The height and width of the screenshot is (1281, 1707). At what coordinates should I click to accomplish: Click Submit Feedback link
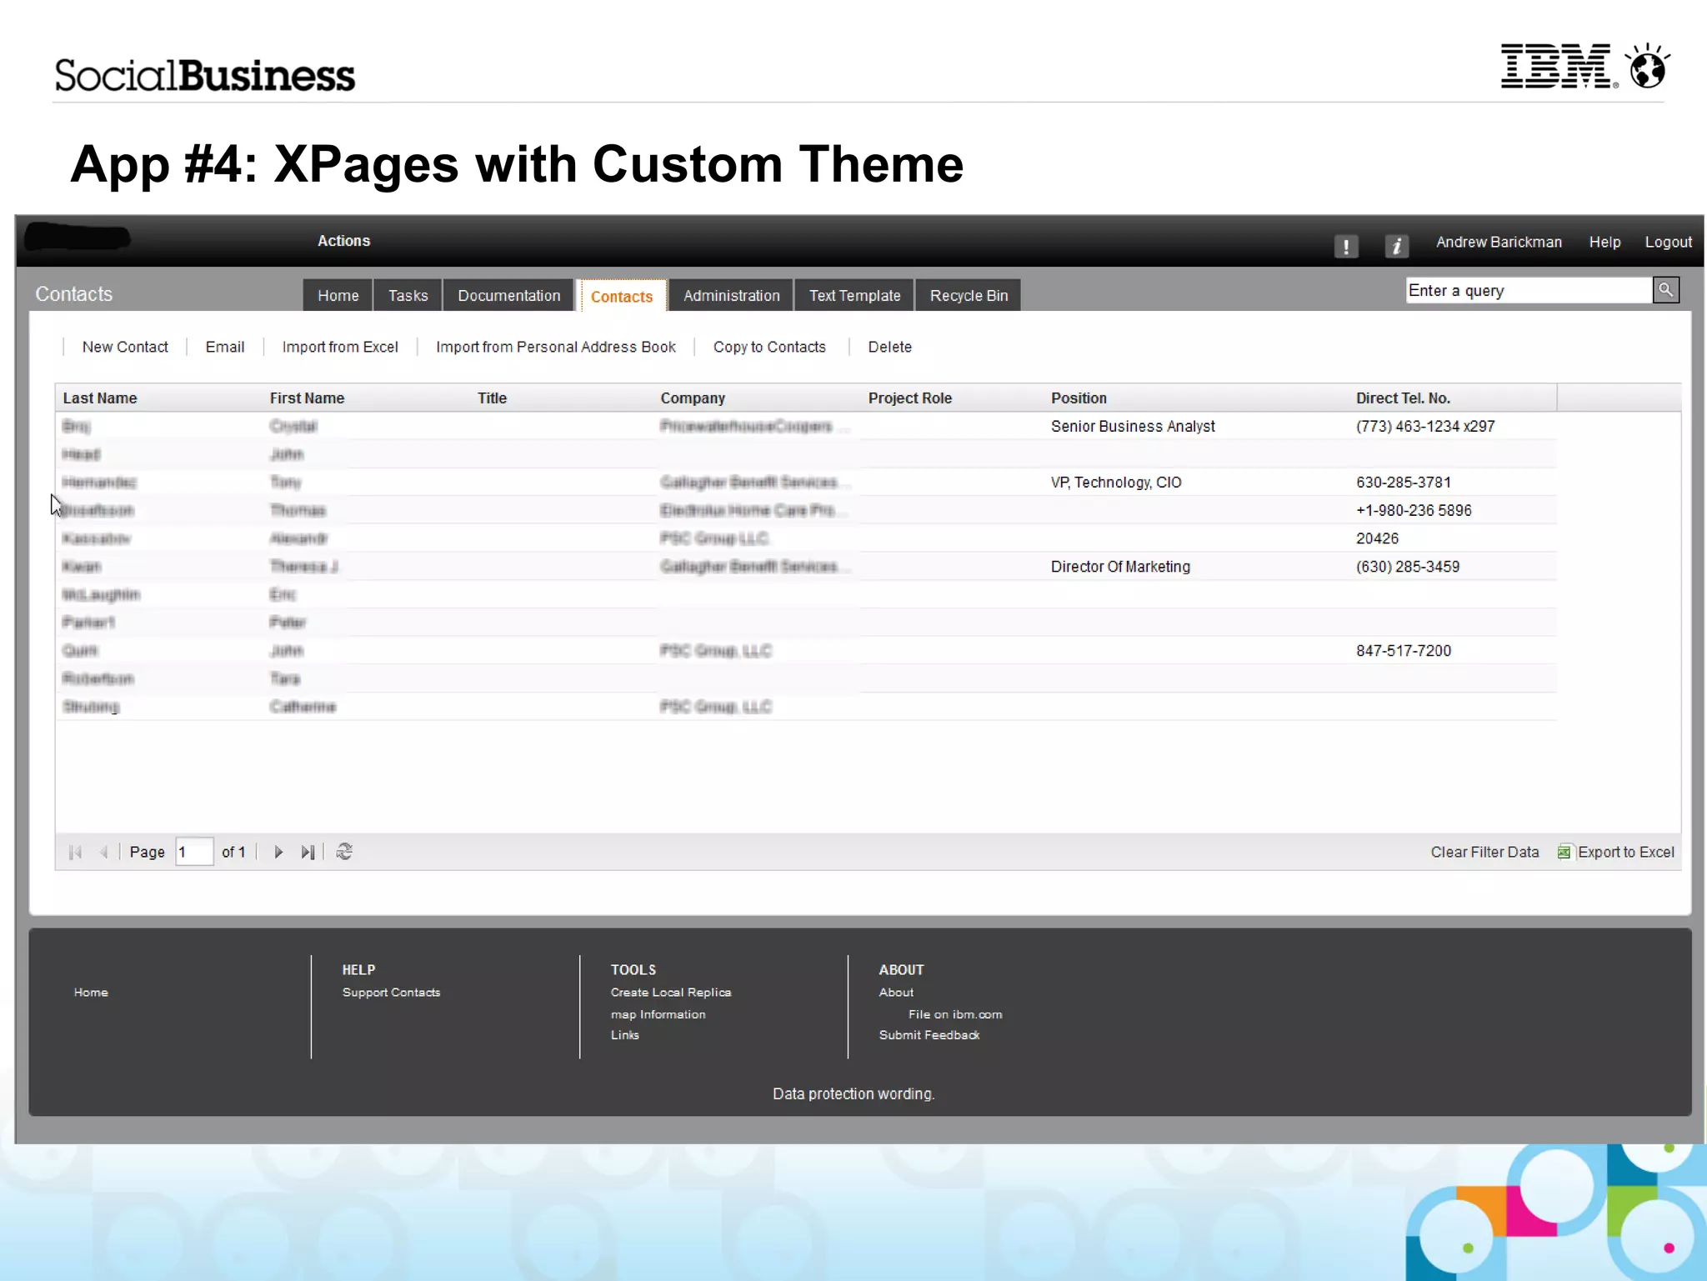coord(929,1034)
